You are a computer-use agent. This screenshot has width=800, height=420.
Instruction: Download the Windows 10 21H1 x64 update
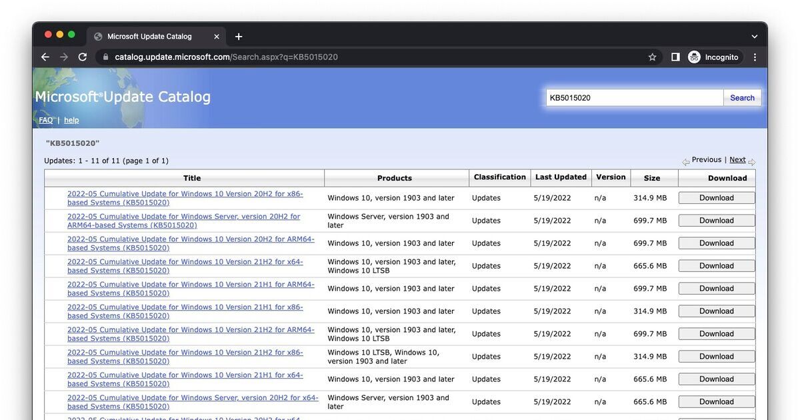tap(717, 379)
